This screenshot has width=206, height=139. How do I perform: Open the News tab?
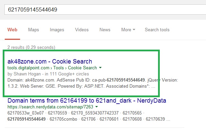click(105, 30)
